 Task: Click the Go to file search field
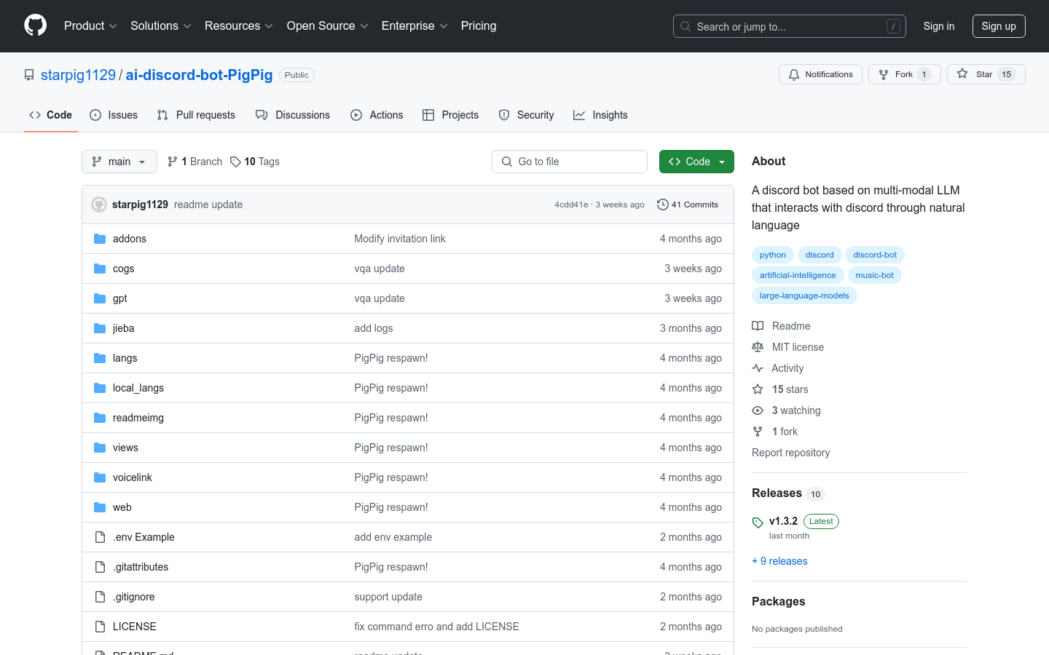point(570,162)
